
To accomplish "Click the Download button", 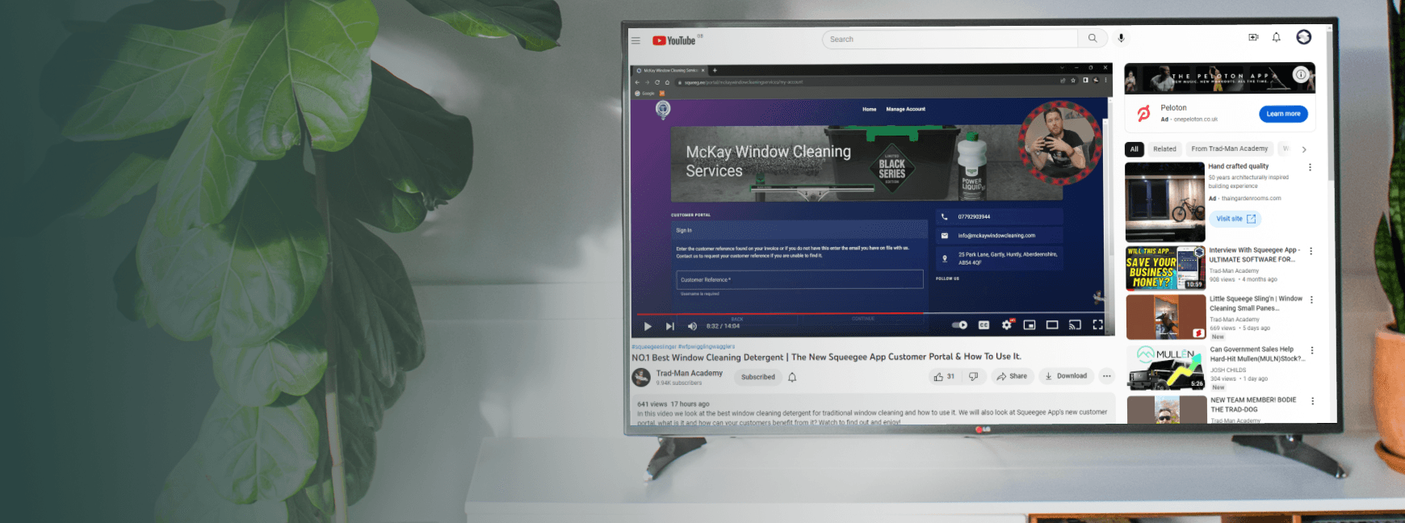I will [x=1066, y=376].
